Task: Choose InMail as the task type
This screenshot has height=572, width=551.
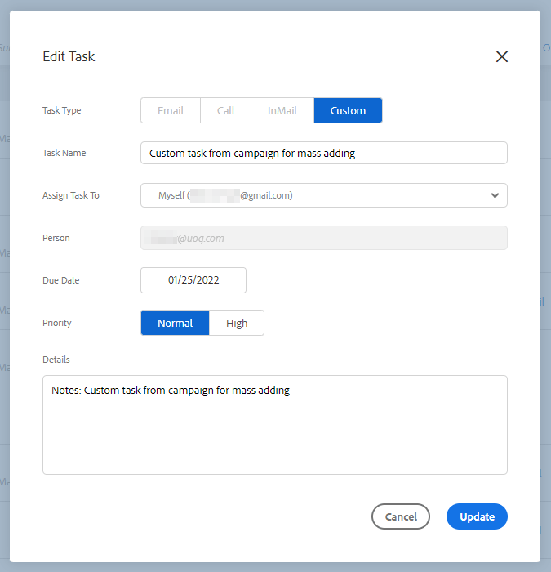Action: 282,110
